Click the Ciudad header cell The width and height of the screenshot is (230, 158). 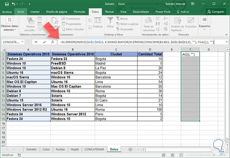116,54
